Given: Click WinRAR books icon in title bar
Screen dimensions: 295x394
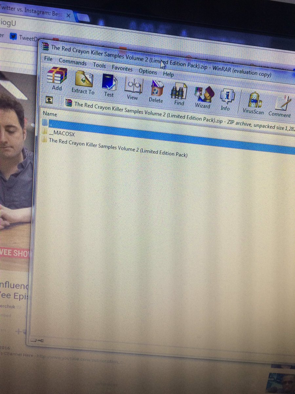Looking at the screenshot, I should click(46, 46).
